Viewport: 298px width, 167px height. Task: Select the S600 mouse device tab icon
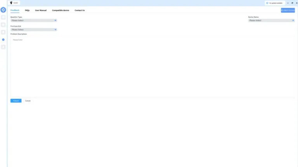(x=11, y=3)
